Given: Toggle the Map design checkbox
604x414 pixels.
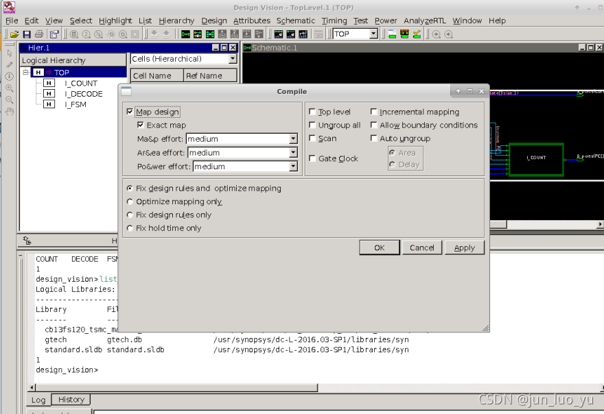Looking at the screenshot, I should coord(130,112).
